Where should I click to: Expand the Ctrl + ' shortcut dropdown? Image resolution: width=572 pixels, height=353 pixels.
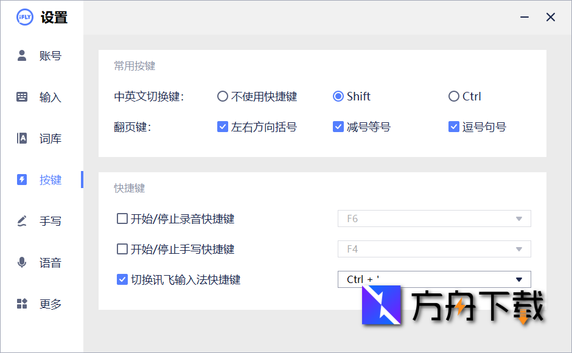coord(518,279)
